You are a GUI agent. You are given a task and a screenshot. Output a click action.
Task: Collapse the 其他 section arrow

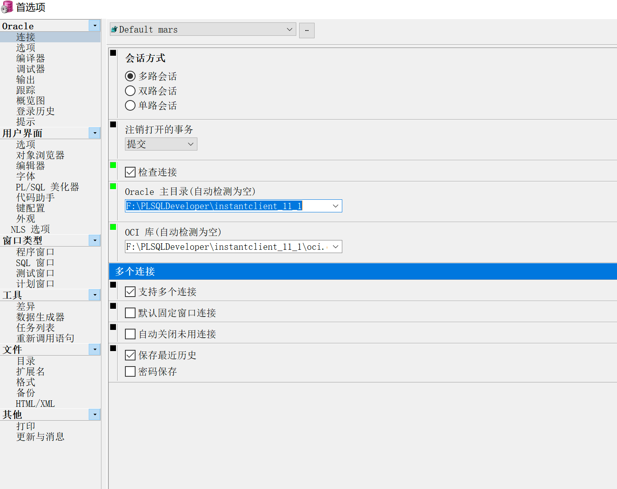point(94,415)
